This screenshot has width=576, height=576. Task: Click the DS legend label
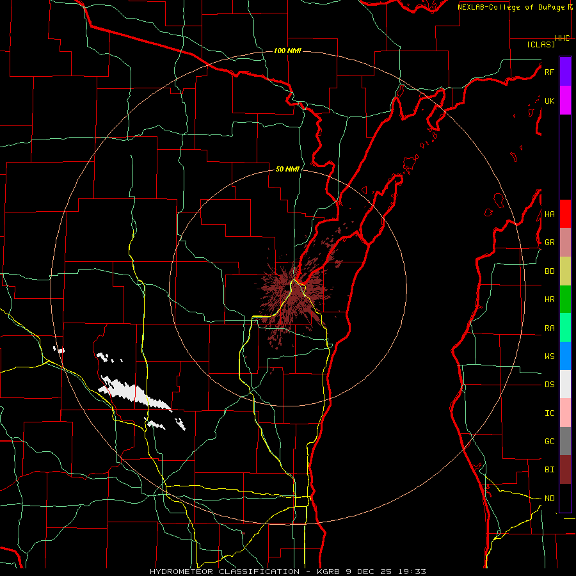[549, 385]
